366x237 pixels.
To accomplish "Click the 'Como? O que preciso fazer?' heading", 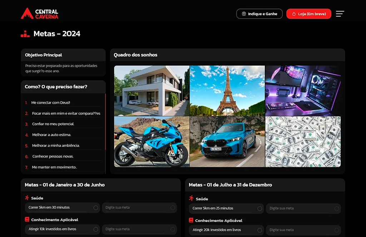I will 56,87.
